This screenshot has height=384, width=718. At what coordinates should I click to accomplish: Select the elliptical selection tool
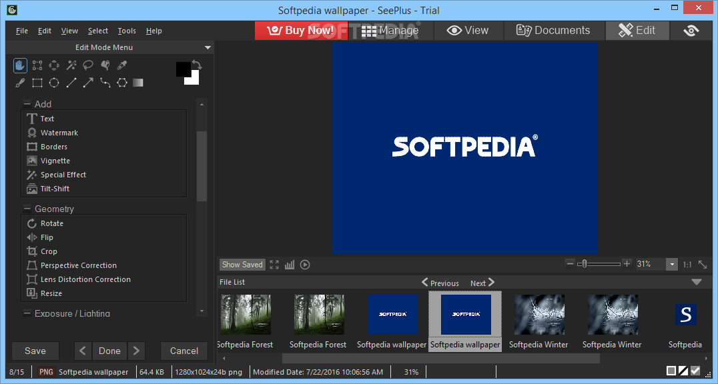pyautogui.click(x=54, y=65)
